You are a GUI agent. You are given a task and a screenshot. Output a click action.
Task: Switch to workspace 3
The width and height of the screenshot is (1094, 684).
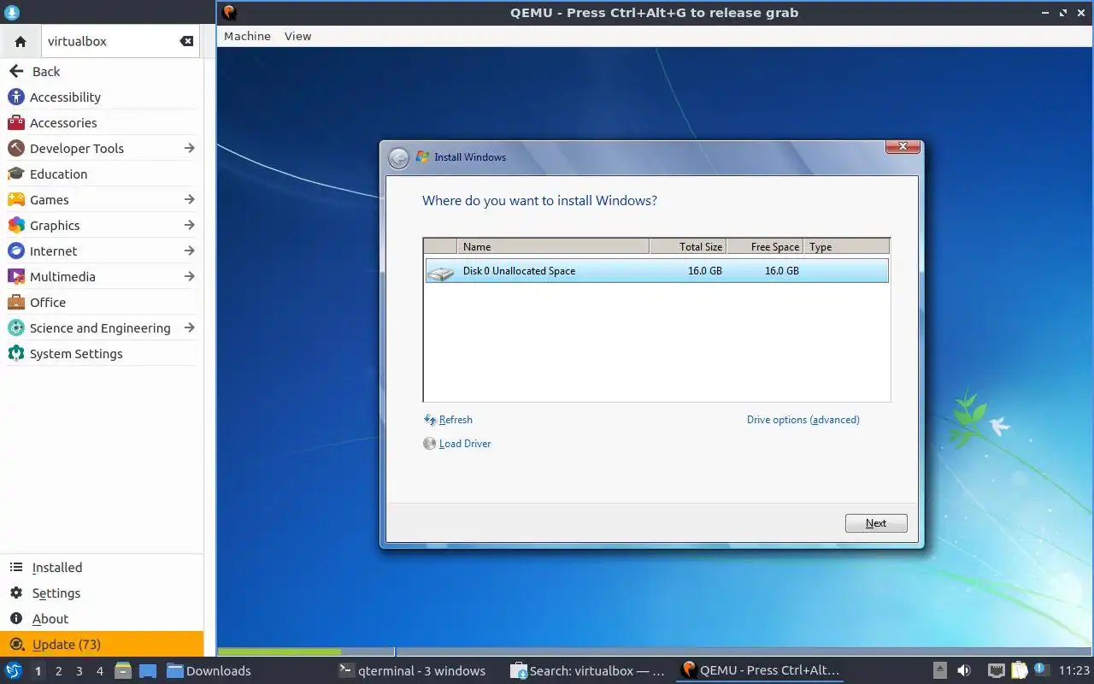pyautogui.click(x=79, y=671)
